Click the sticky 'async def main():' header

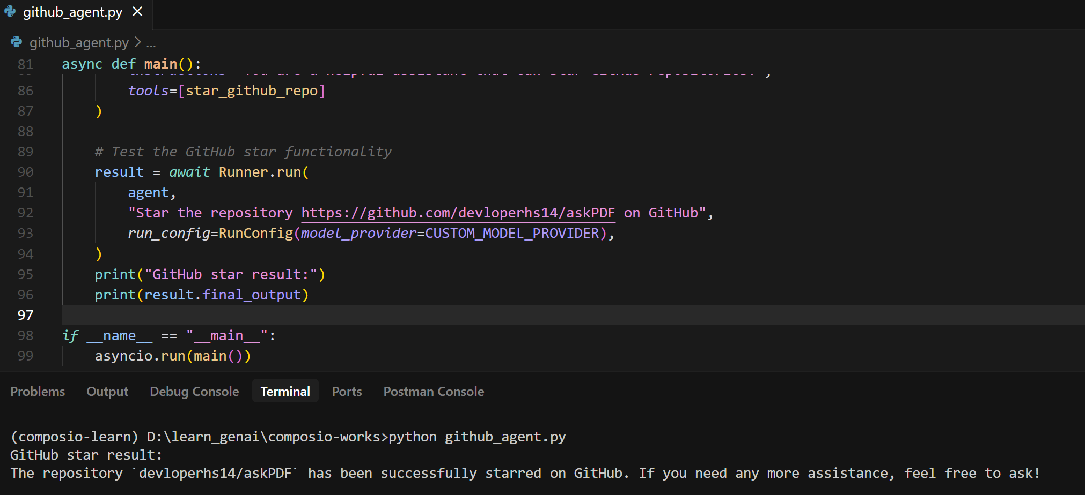pyautogui.click(x=131, y=64)
